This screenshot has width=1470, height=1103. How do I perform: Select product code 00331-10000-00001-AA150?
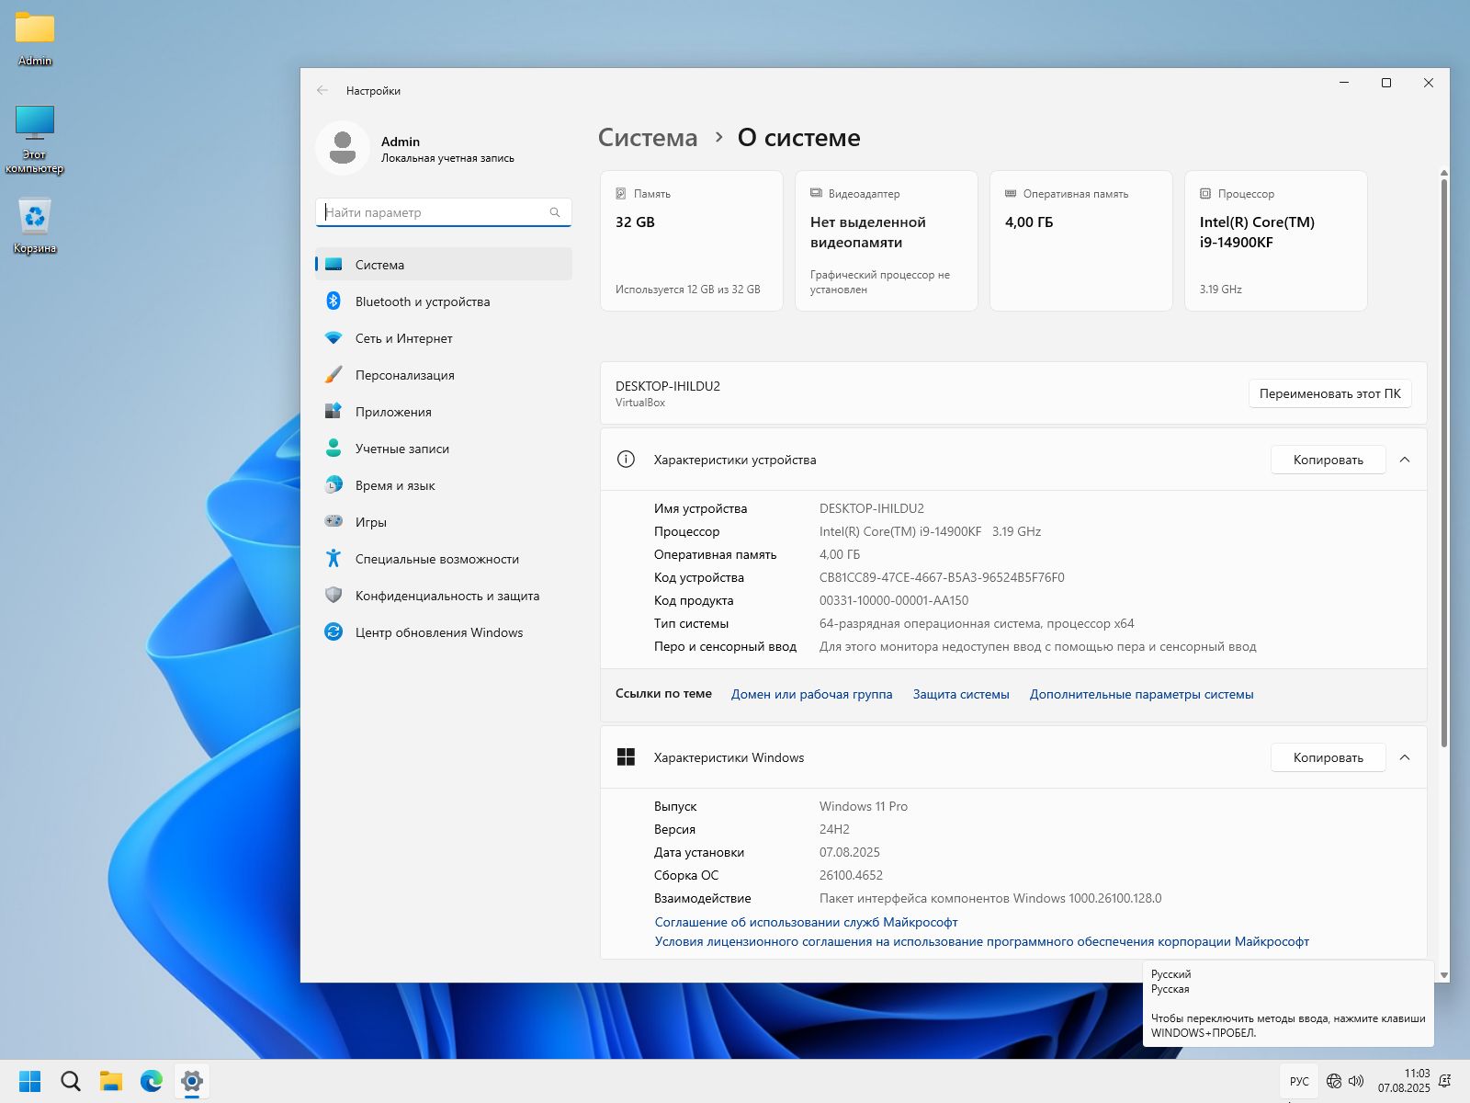894,600
